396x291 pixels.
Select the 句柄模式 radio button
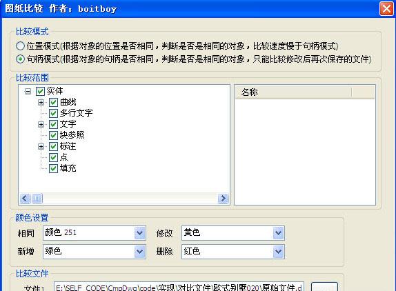20,59
